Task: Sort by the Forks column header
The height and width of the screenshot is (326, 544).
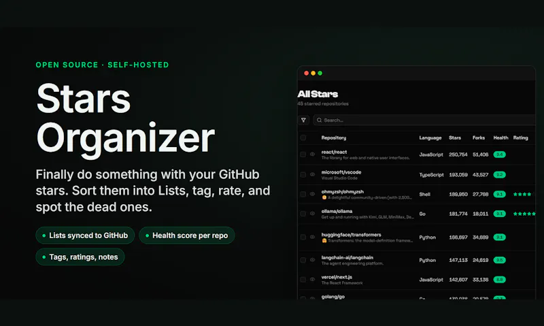Action: click(x=479, y=138)
